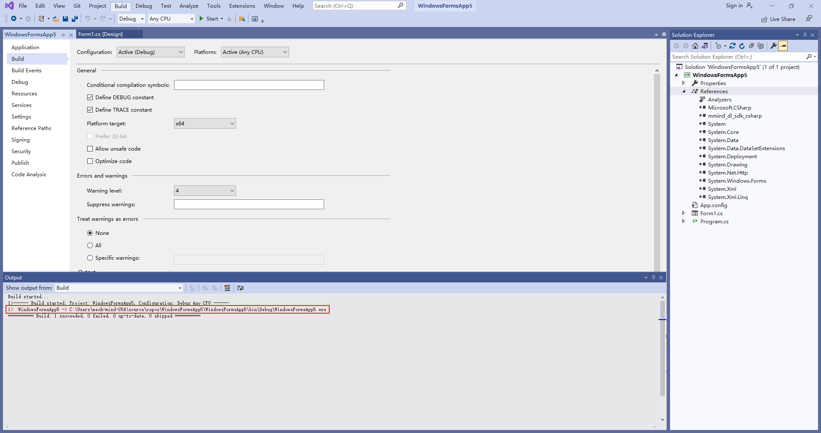The height and width of the screenshot is (433, 821).
Task: Select the None radio button
Action: (90, 233)
